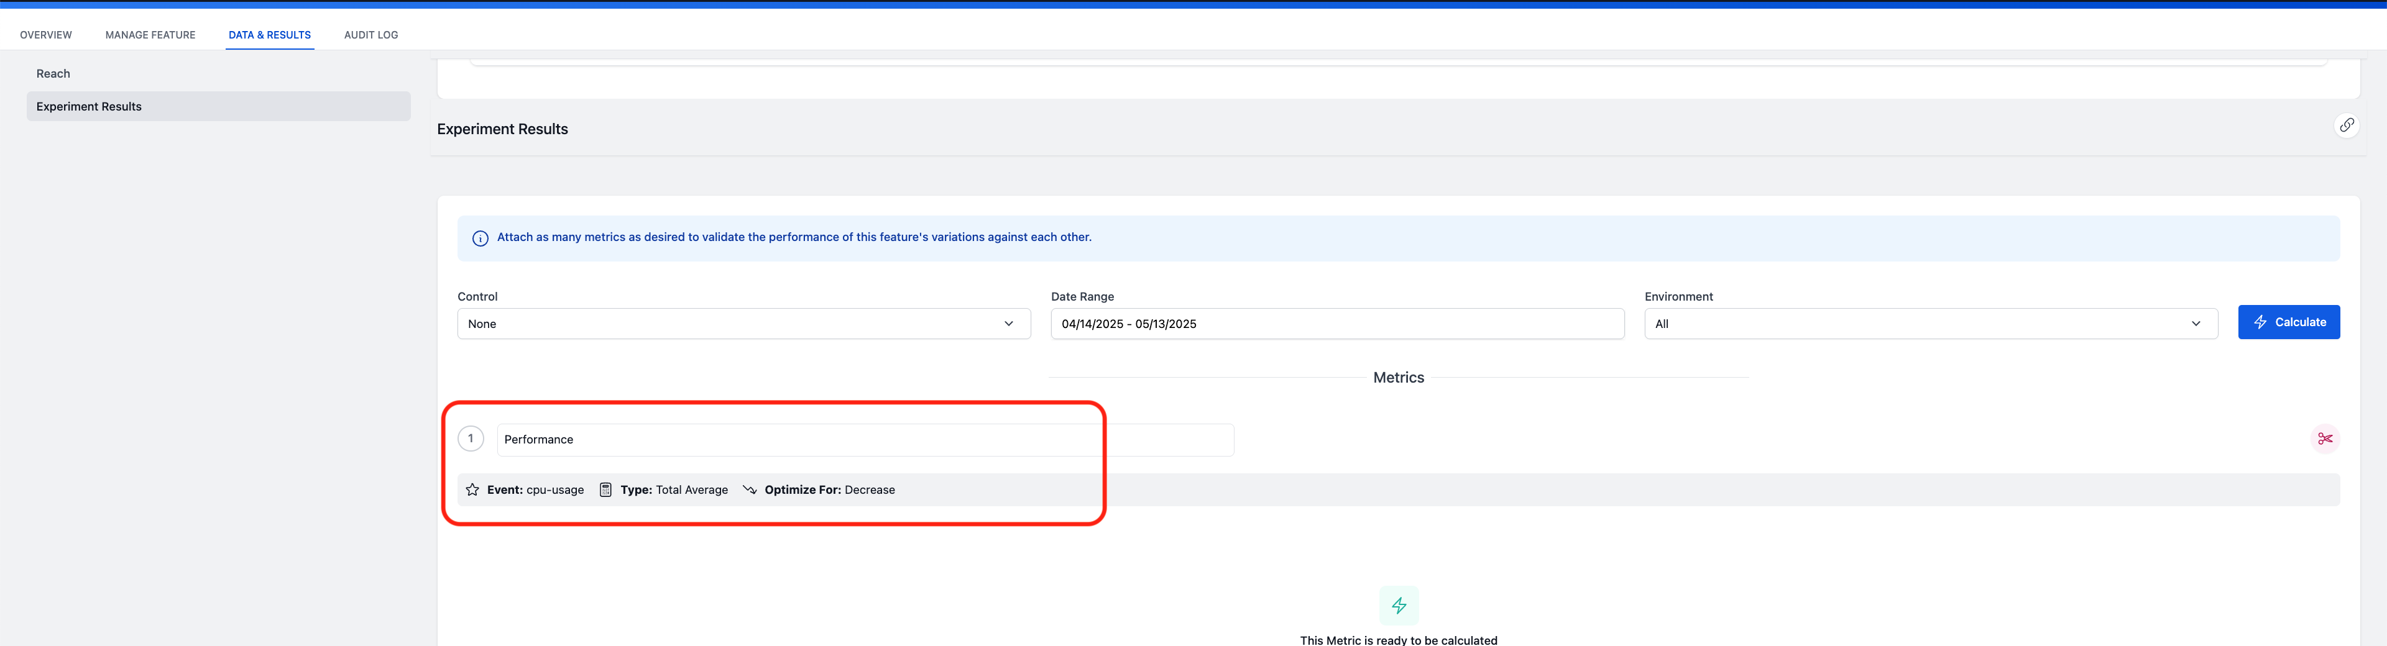Select Experiment Results in the sidebar

[88, 106]
